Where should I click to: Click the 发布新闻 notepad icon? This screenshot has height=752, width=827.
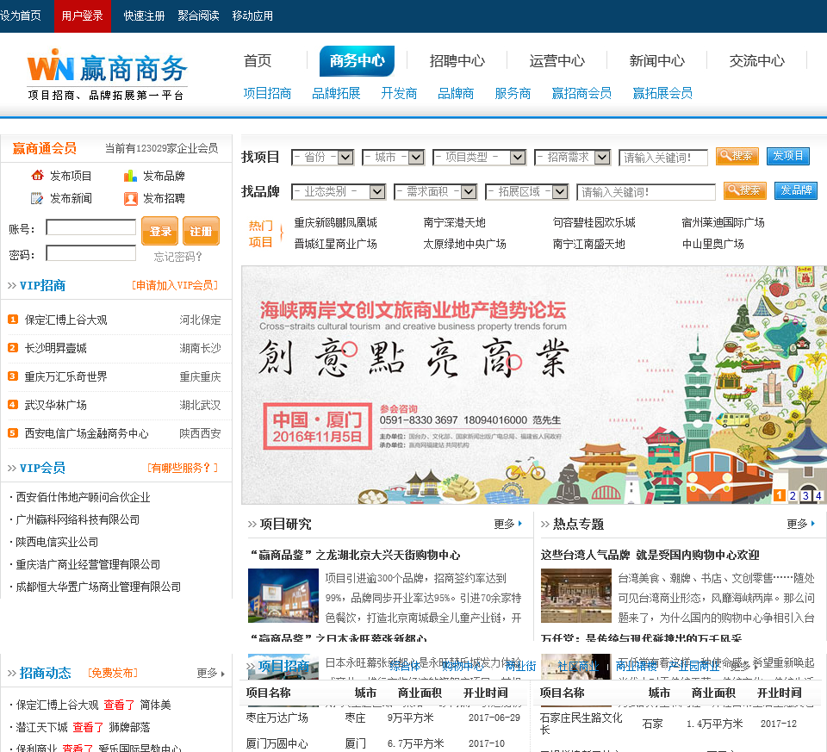click(x=37, y=198)
